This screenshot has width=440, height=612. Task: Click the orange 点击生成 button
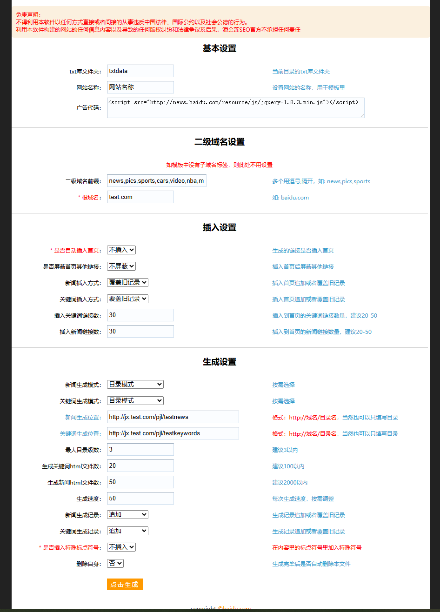[x=124, y=585]
